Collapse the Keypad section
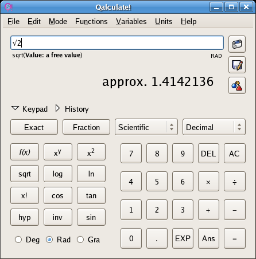 coord(29,109)
